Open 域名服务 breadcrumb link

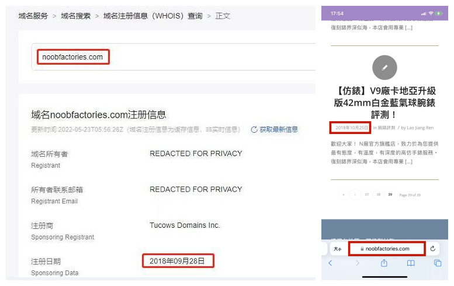[33, 16]
